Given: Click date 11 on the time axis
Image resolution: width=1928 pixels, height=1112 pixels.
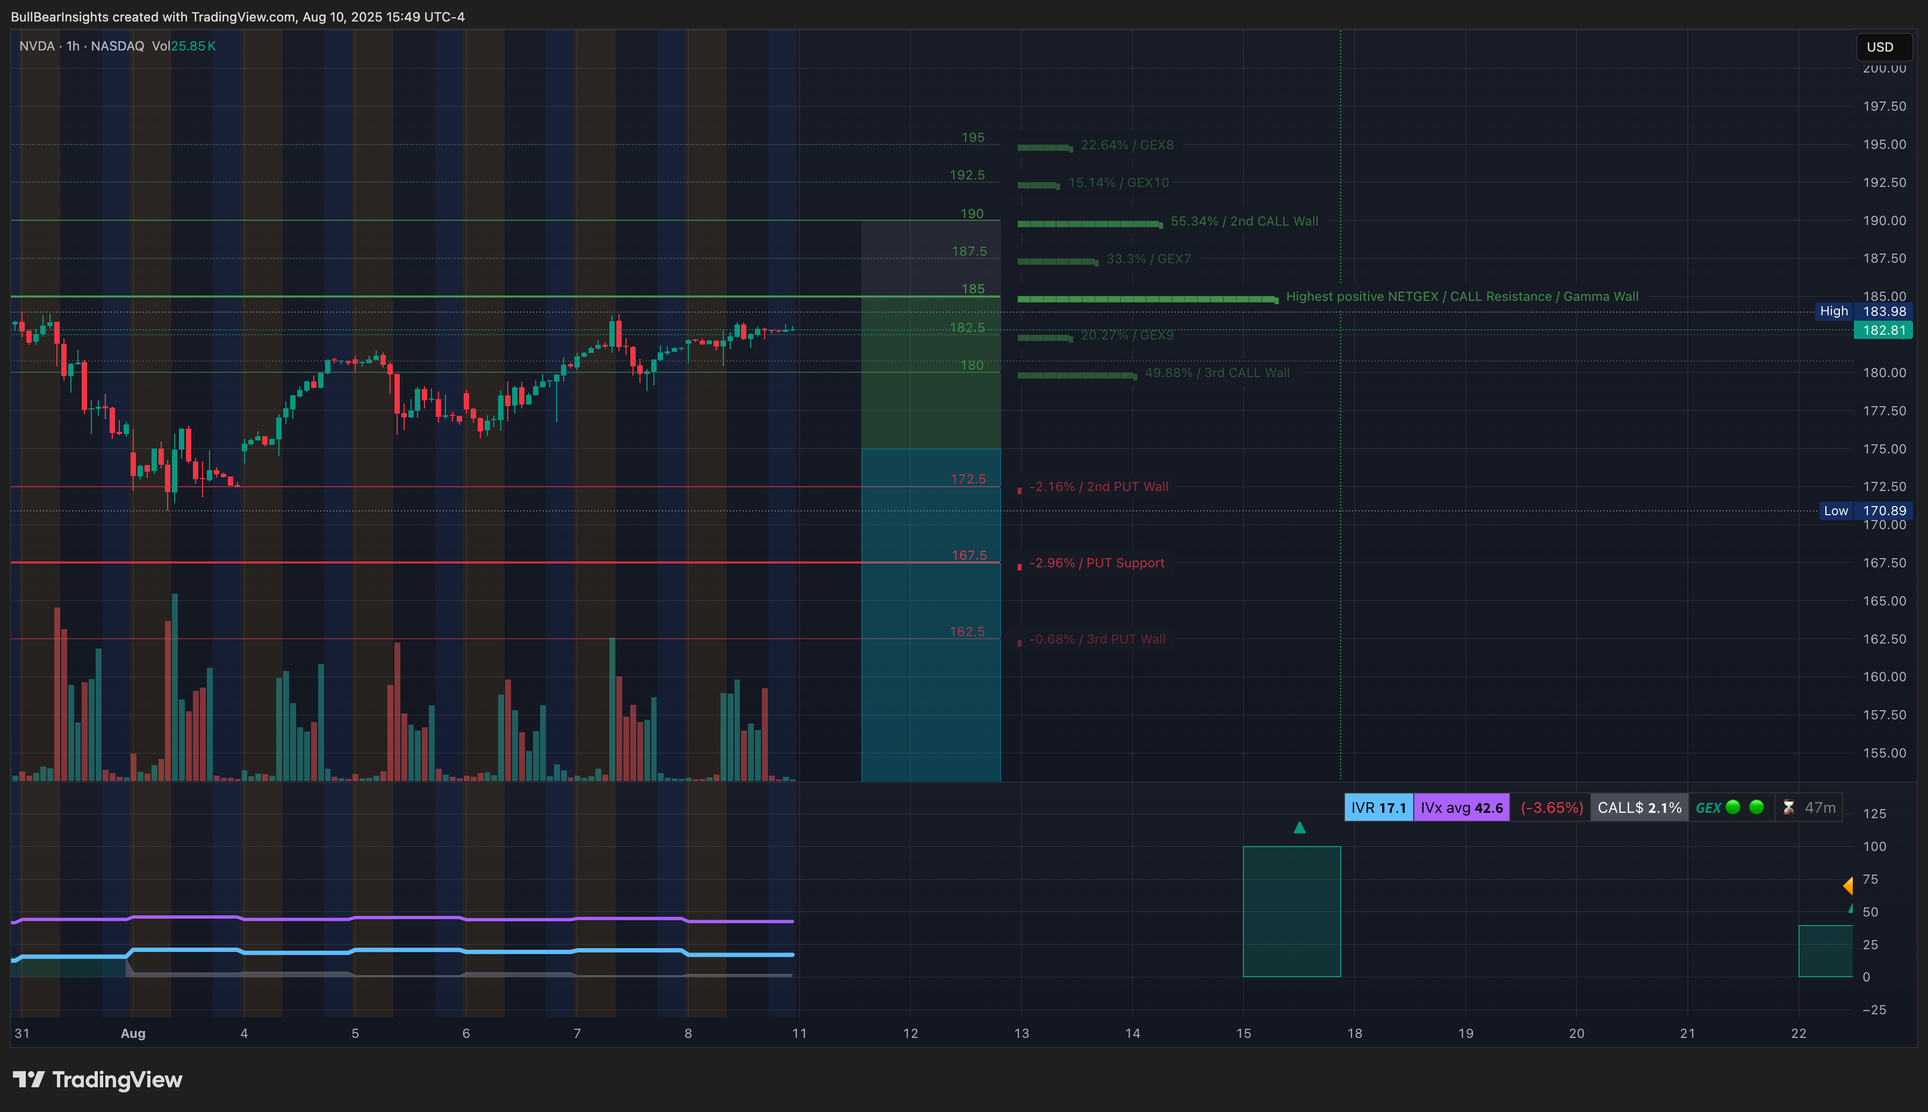Looking at the screenshot, I should [x=799, y=1034].
